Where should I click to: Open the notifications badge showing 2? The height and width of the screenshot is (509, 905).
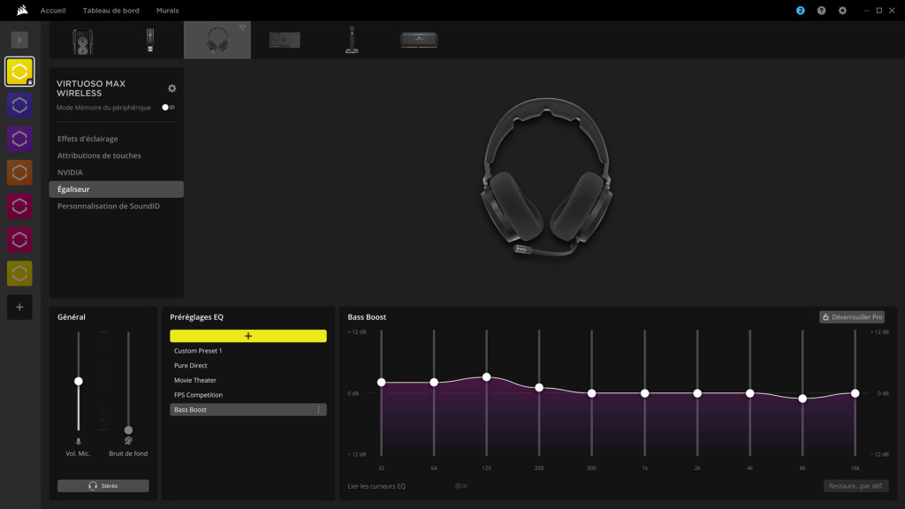pos(800,11)
